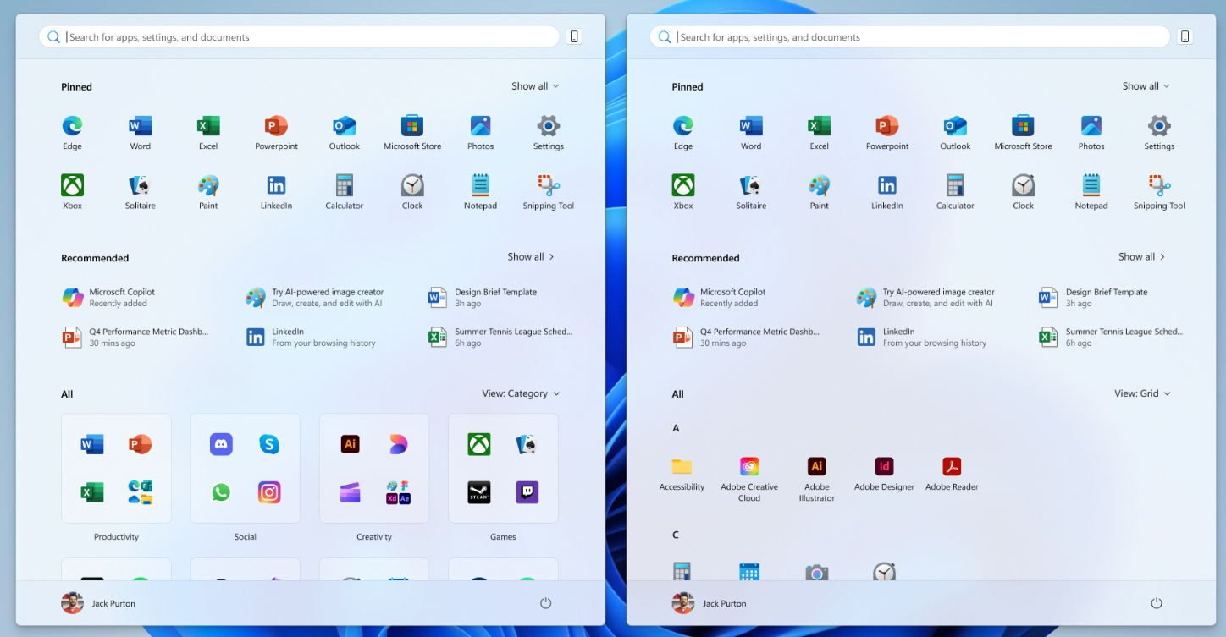Open Adobe Reader in right grid

(952, 474)
